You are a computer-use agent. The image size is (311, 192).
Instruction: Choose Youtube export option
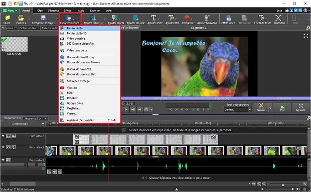tap(90, 87)
